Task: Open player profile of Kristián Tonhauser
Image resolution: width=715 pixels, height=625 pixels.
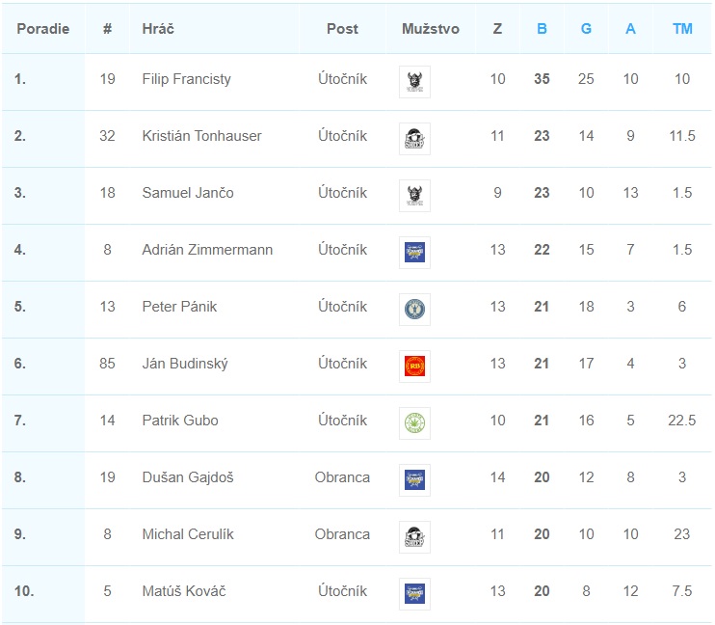Action: [x=201, y=136]
